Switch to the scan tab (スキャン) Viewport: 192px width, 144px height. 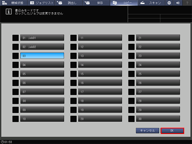click(x=152, y=3)
